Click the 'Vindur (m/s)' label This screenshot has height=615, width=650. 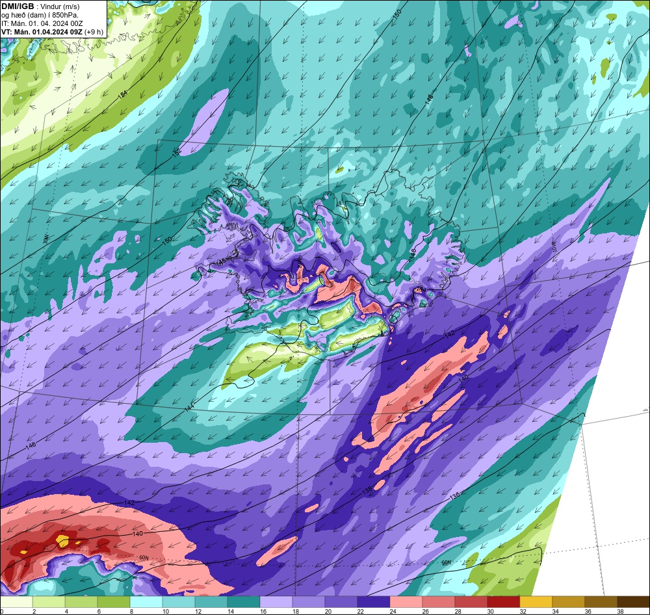[60, 7]
